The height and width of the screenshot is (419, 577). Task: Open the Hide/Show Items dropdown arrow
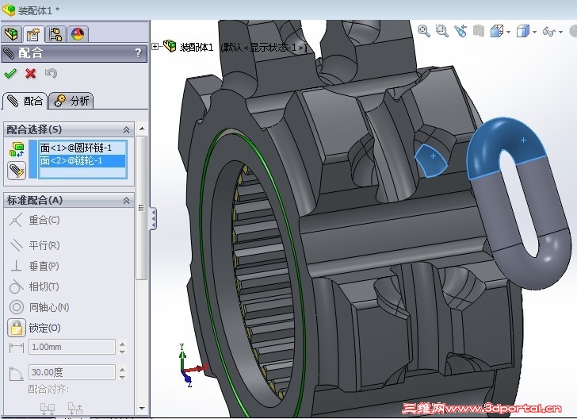coord(560,32)
